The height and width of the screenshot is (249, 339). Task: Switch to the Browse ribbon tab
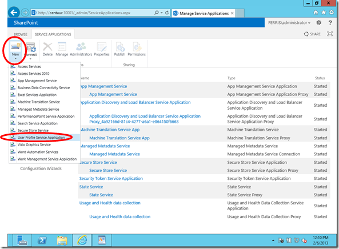(x=21, y=34)
